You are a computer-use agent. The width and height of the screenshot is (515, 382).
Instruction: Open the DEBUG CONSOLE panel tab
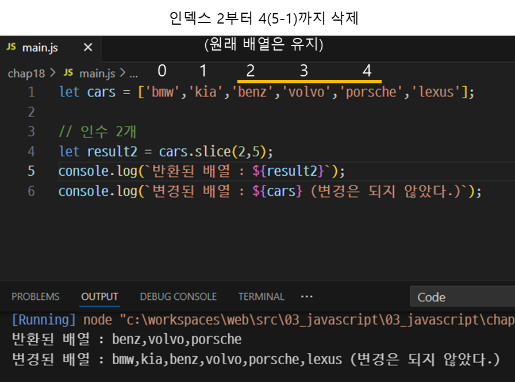pos(178,296)
